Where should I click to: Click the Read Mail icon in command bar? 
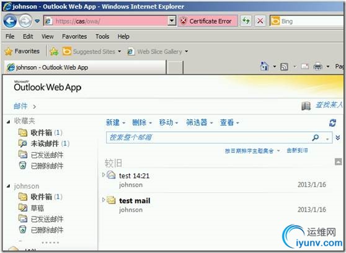304,66
